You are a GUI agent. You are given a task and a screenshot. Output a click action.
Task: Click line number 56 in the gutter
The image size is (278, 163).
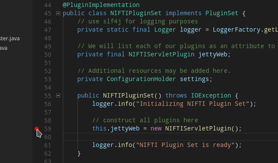coord(47,104)
